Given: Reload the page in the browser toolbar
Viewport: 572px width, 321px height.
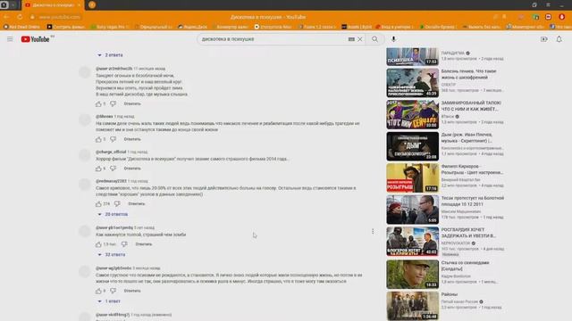Looking at the screenshot, I should (x=20, y=17).
